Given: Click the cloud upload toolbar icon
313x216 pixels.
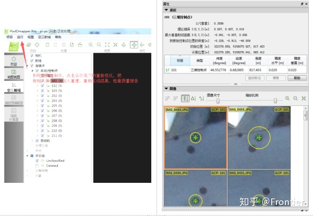Looking at the screenshot, I should tap(29, 45).
